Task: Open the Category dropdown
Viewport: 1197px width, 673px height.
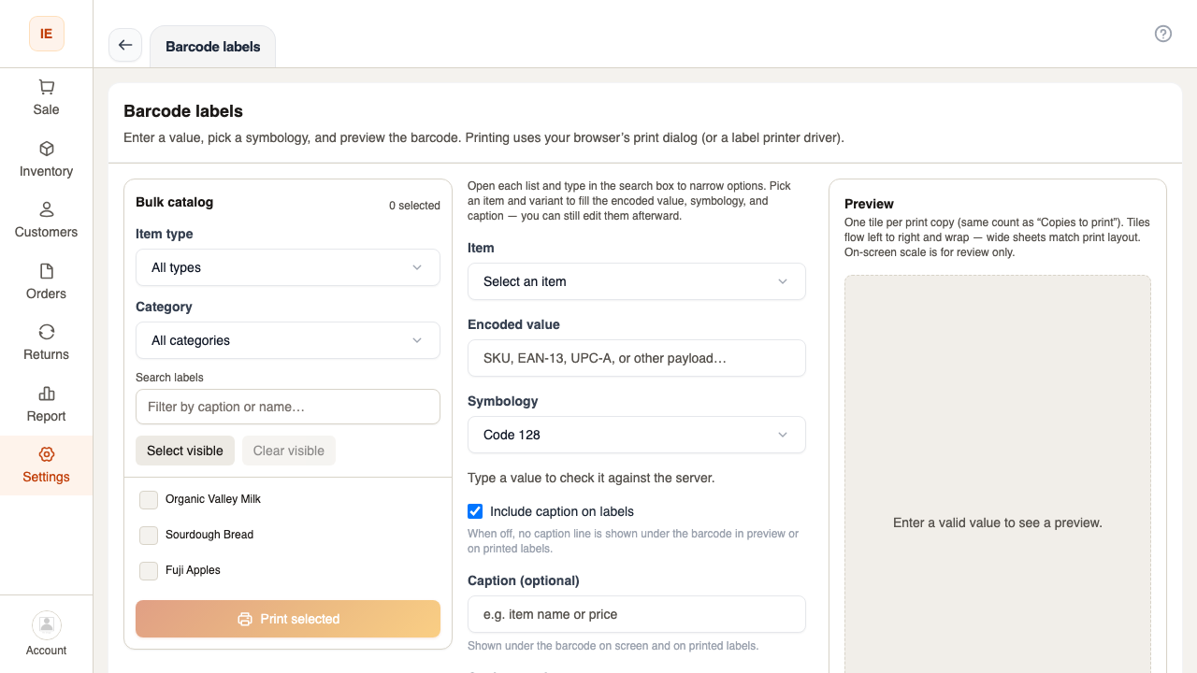Action: click(x=288, y=340)
